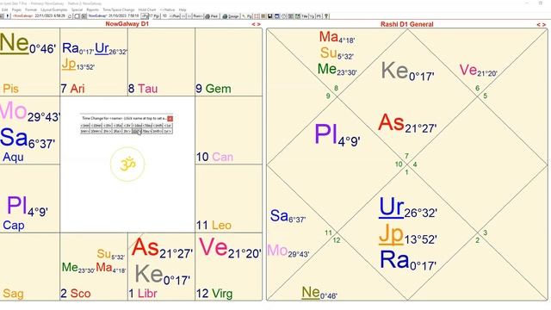This screenshot has width=551, height=310.
Task: Click the last top-row button in Time Change
Action: click(x=168, y=126)
